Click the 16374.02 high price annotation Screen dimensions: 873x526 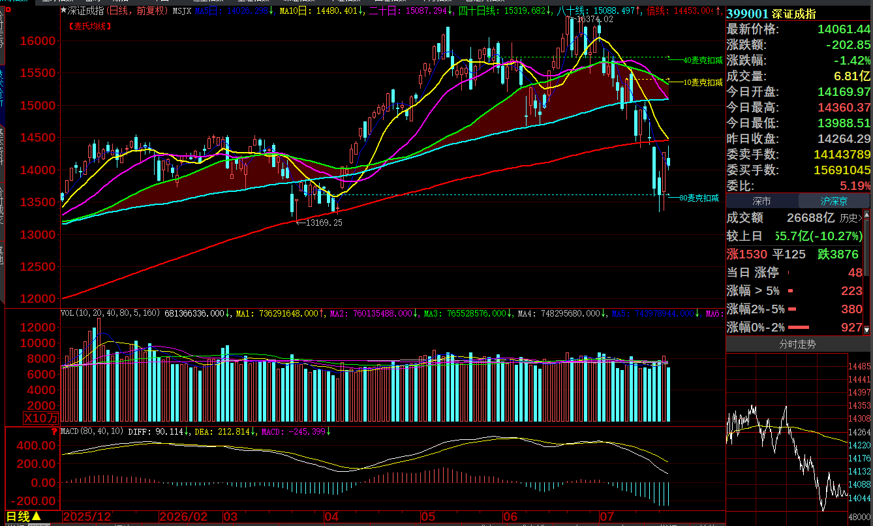click(596, 20)
